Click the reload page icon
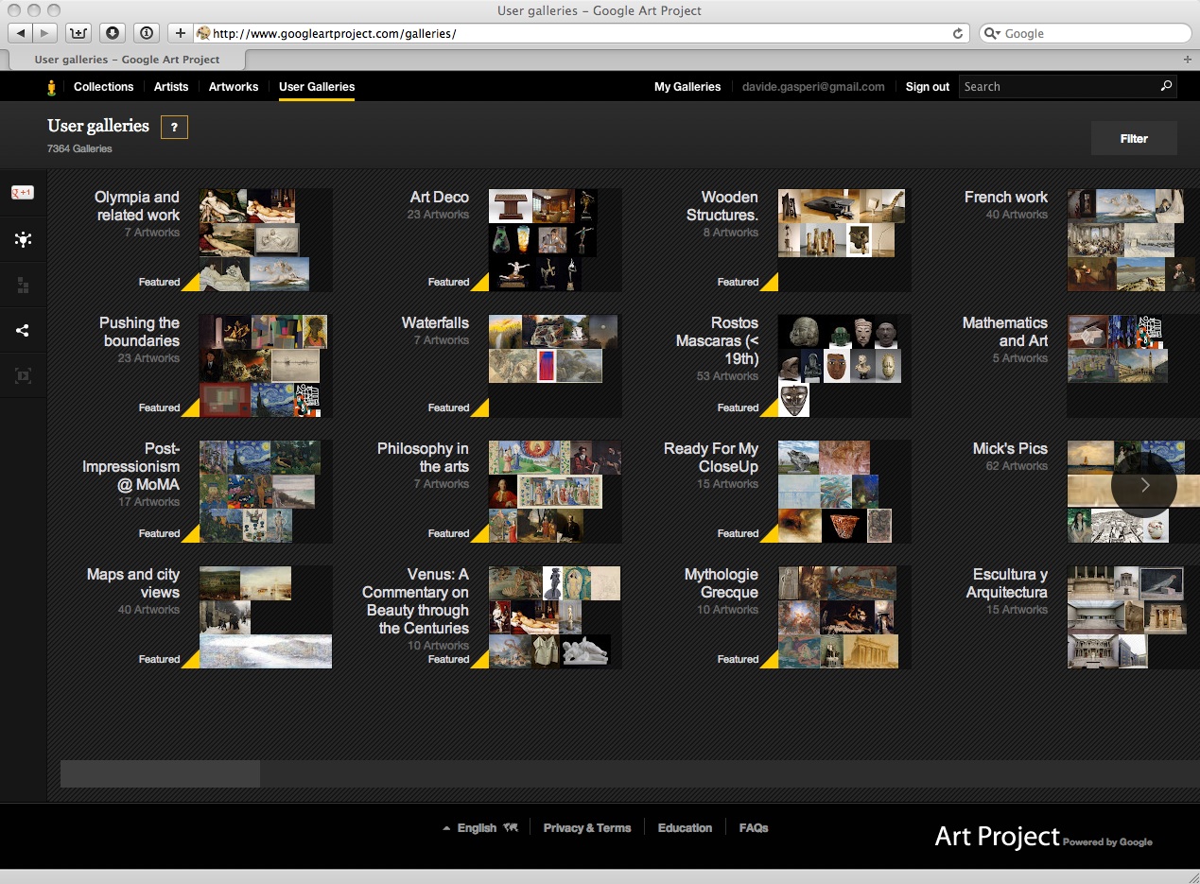 [x=958, y=33]
